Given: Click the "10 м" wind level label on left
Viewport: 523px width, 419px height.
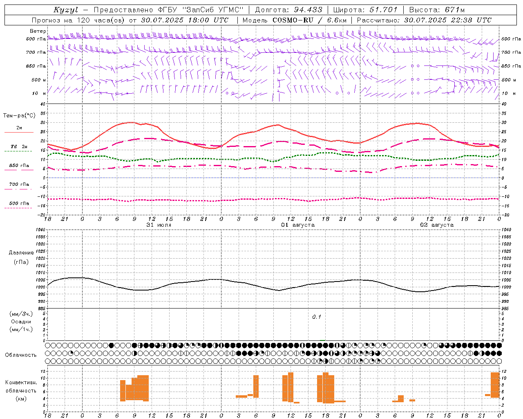Looking at the screenshot, I should point(39,93).
